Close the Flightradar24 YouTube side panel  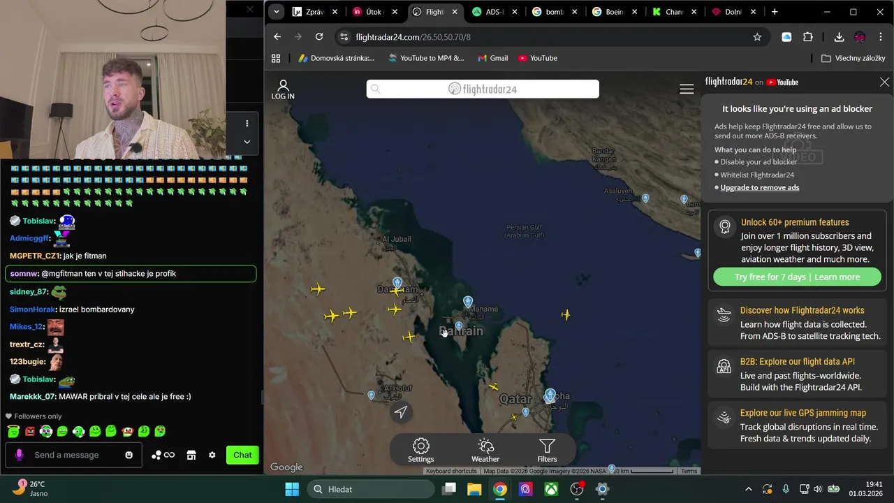coord(884,82)
